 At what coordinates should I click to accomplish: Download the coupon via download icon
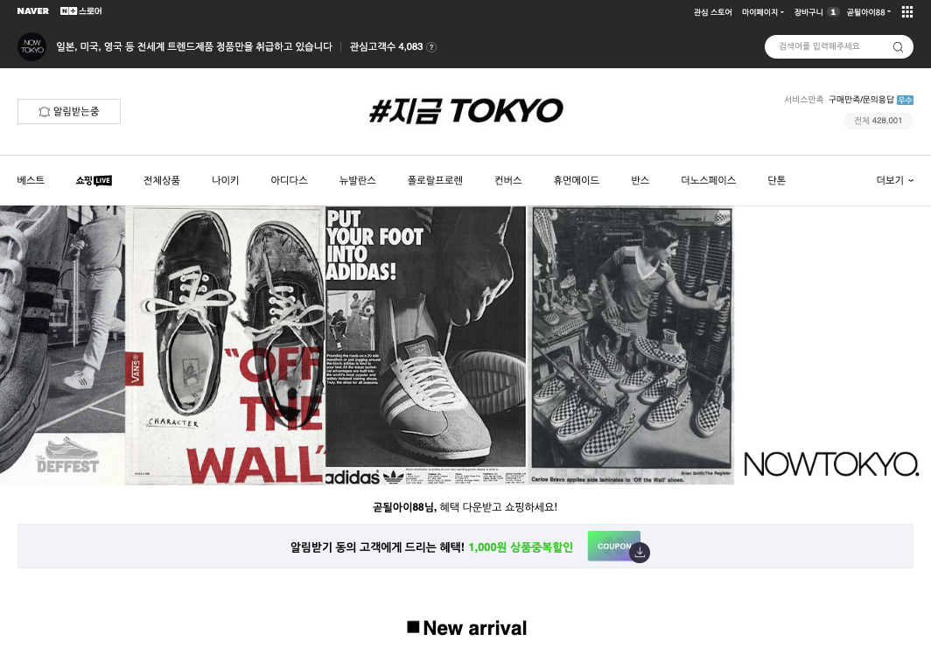coord(640,552)
